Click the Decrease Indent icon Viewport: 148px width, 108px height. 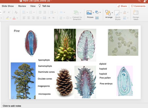pyautogui.click(x=40, y=12)
